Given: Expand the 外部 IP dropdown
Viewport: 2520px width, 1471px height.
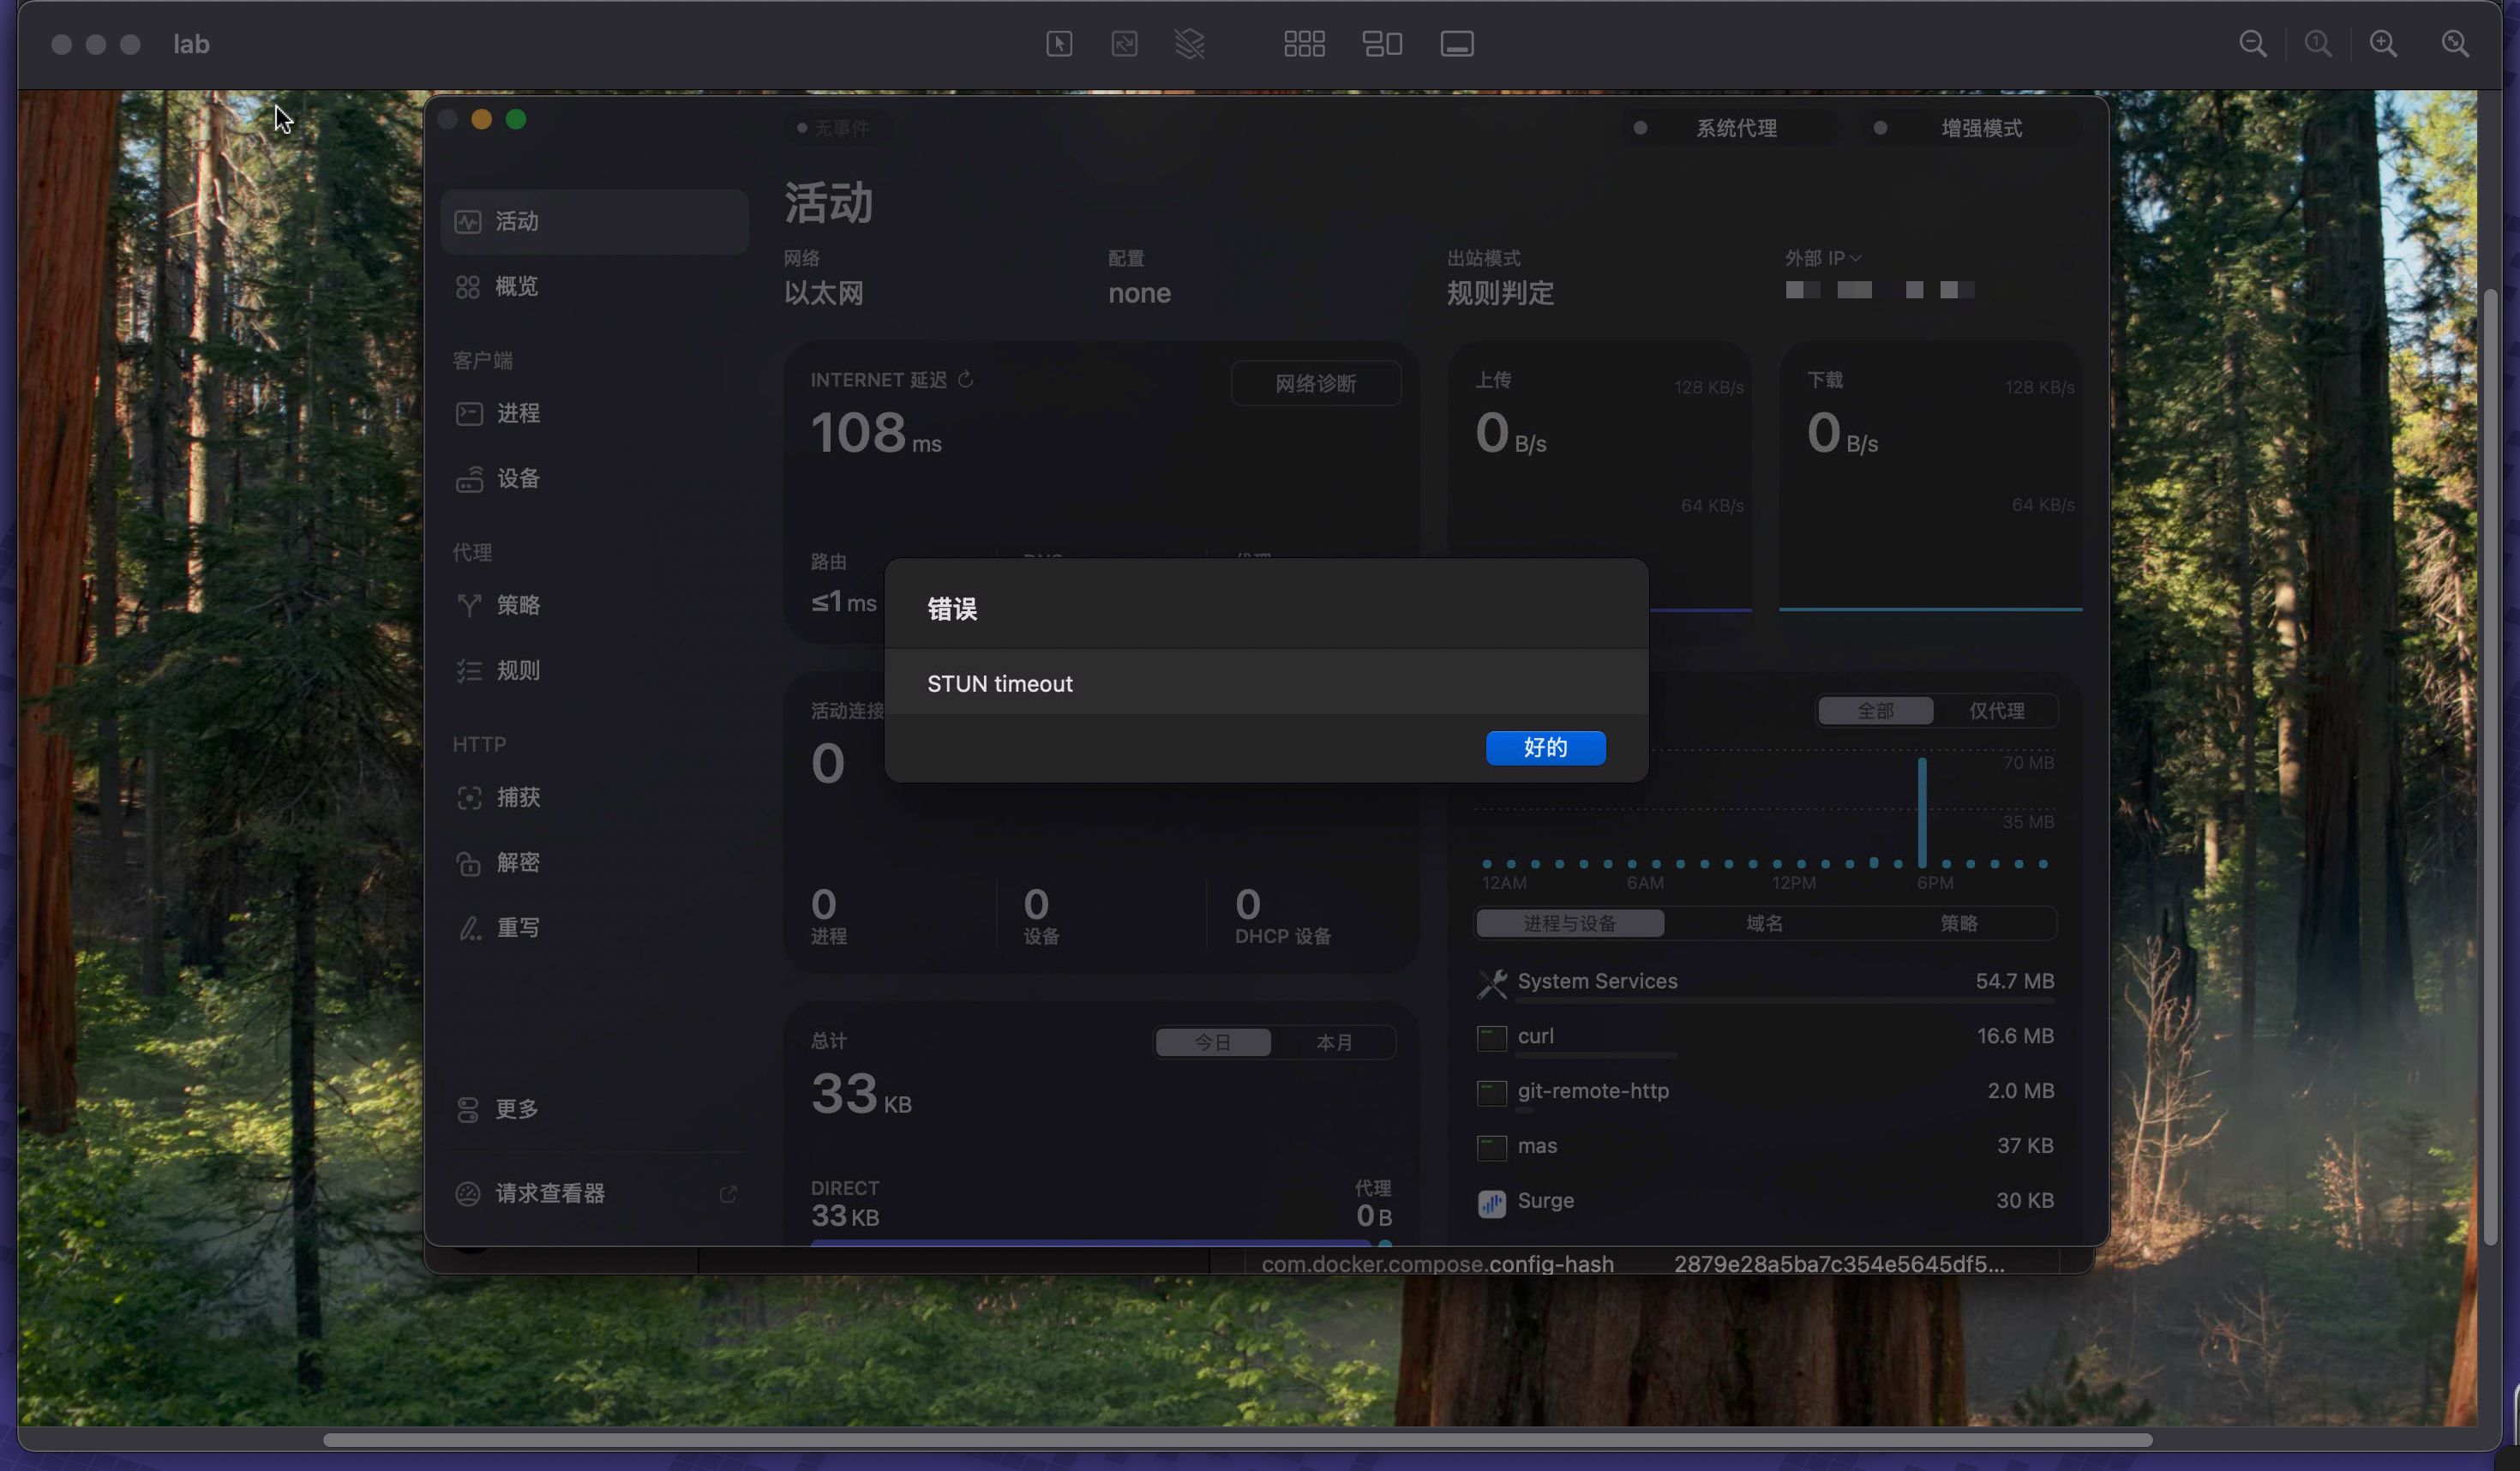Looking at the screenshot, I should (x=1823, y=258).
